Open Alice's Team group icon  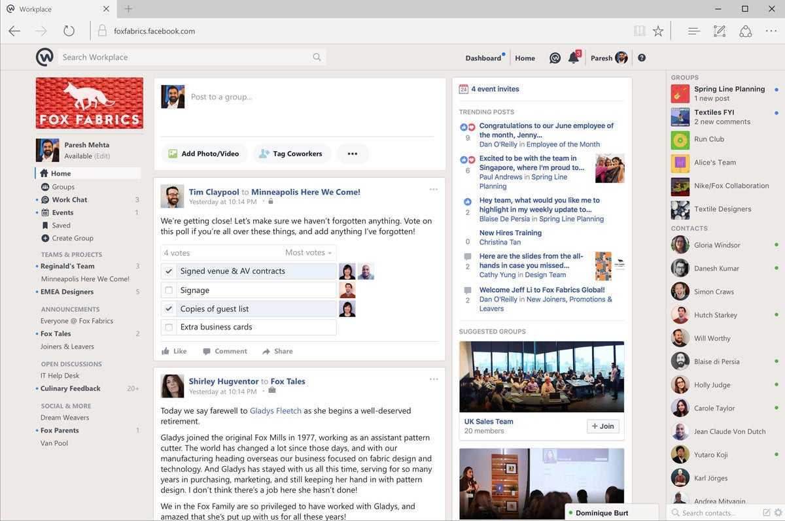[x=680, y=163]
